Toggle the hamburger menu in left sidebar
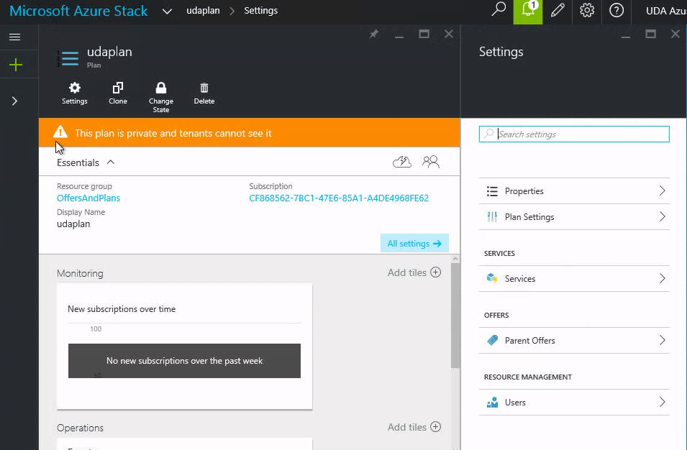 click(14, 37)
